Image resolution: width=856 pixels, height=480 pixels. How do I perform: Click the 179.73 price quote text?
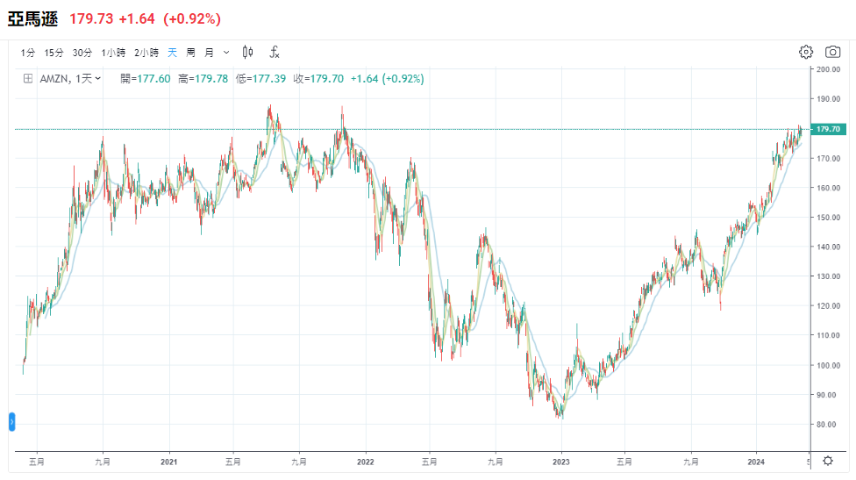91,18
